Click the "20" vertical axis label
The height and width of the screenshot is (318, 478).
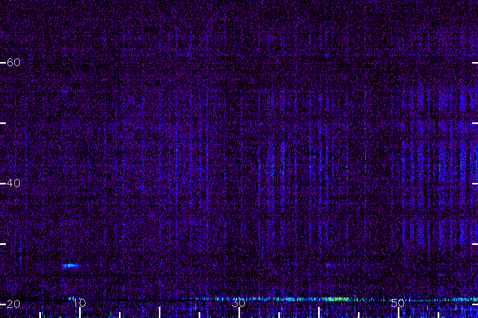pyautogui.click(x=13, y=304)
